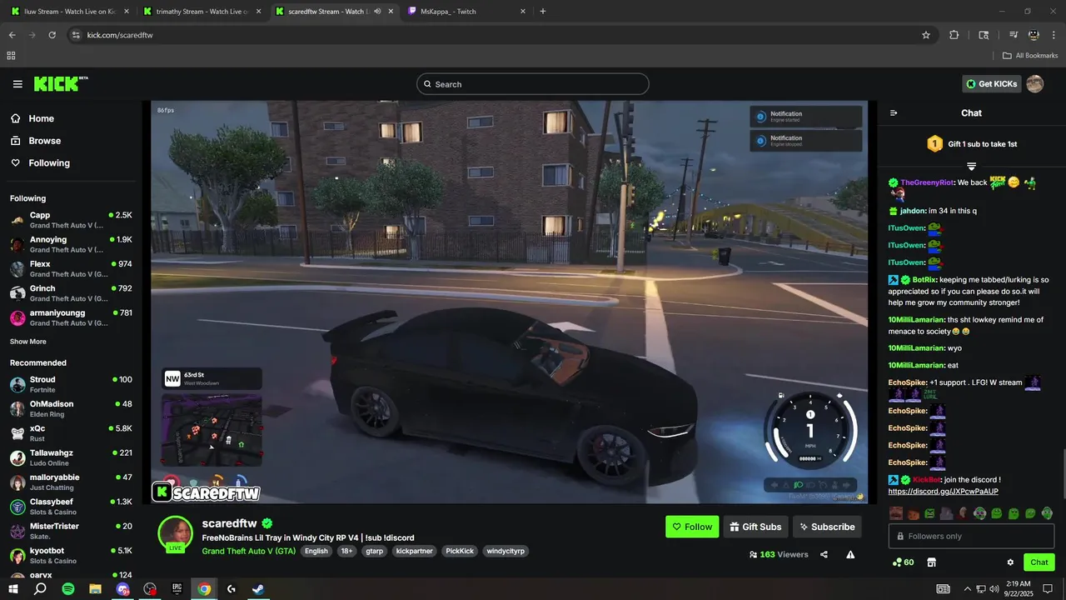
Task: Switch to MsKappa_ Twitch tab
Action: click(x=466, y=12)
